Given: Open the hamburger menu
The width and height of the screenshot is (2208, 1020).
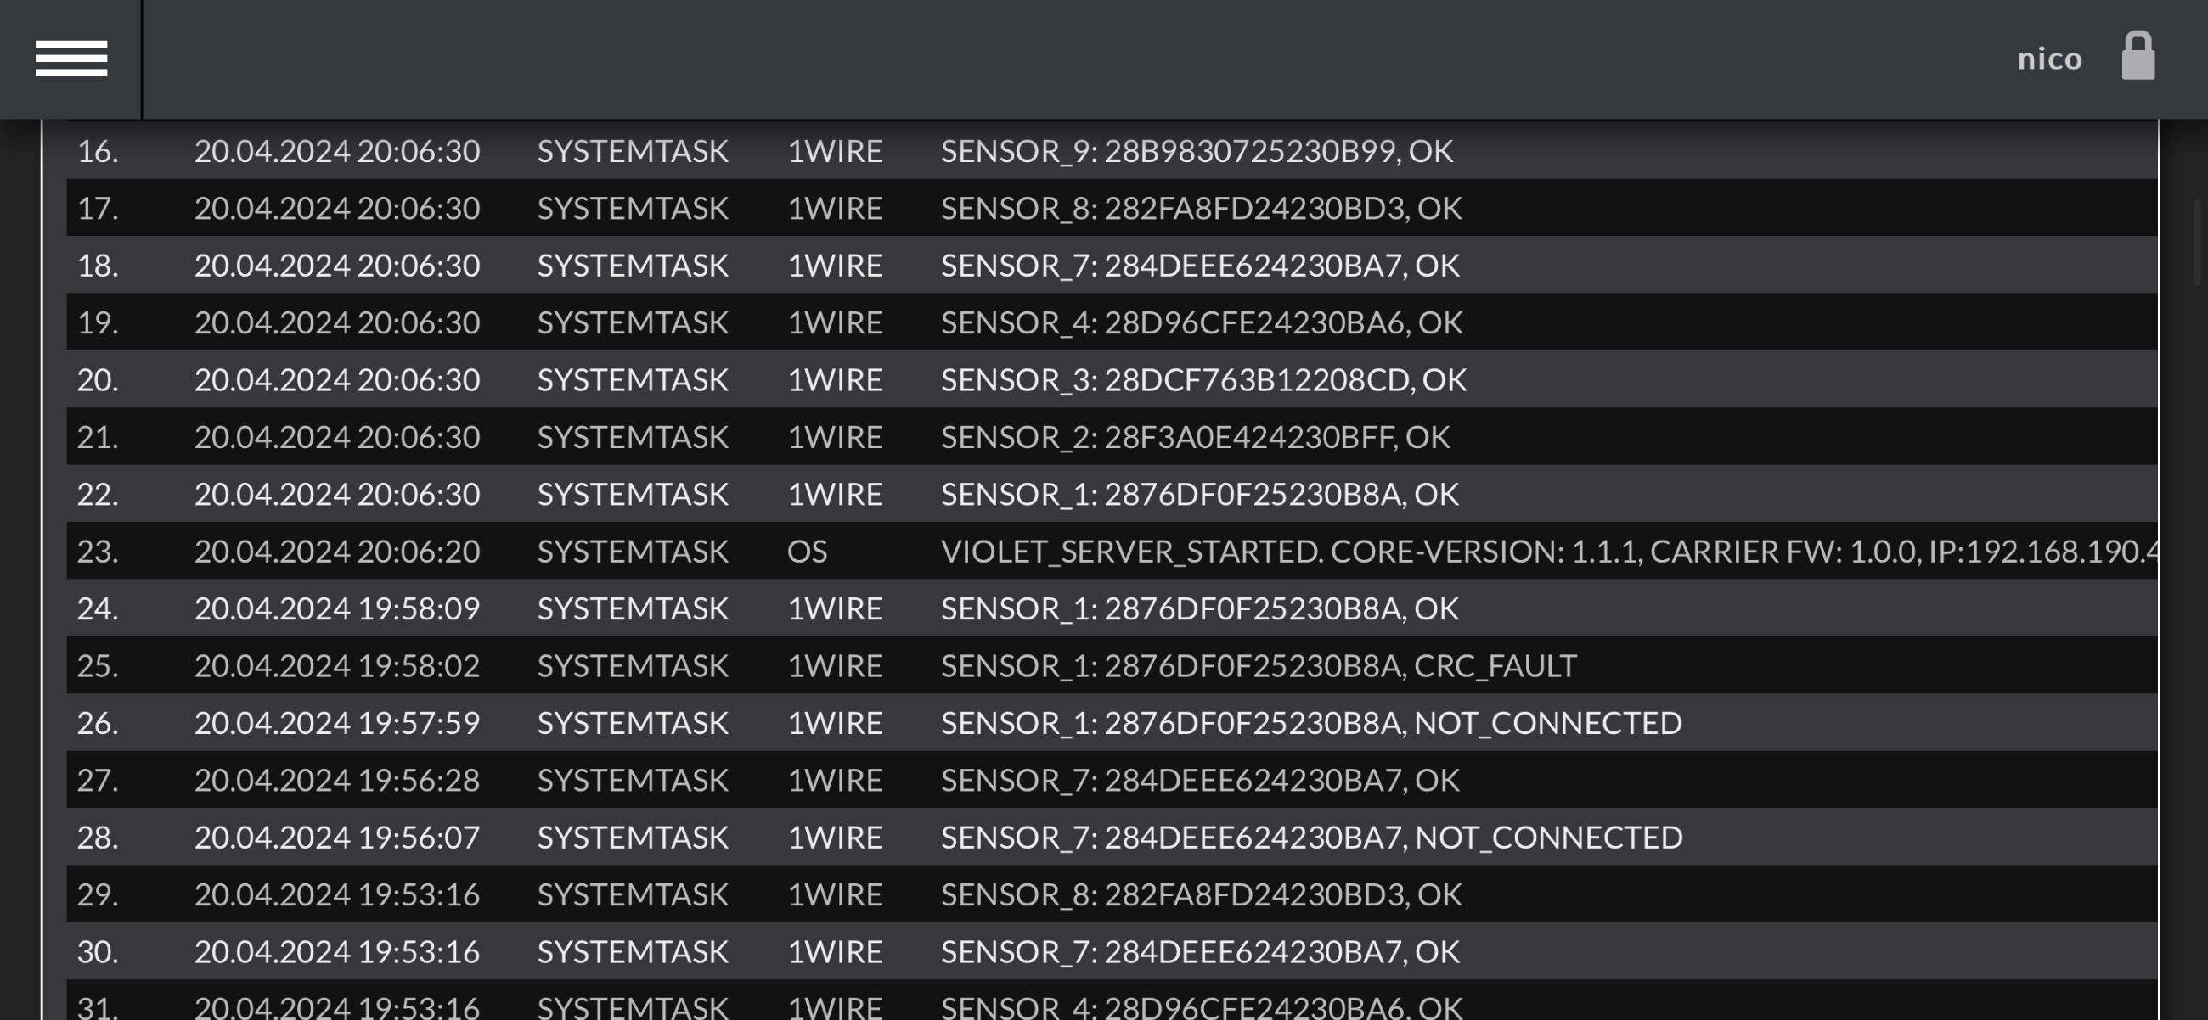Looking at the screenshot, I should click(71, 59).
